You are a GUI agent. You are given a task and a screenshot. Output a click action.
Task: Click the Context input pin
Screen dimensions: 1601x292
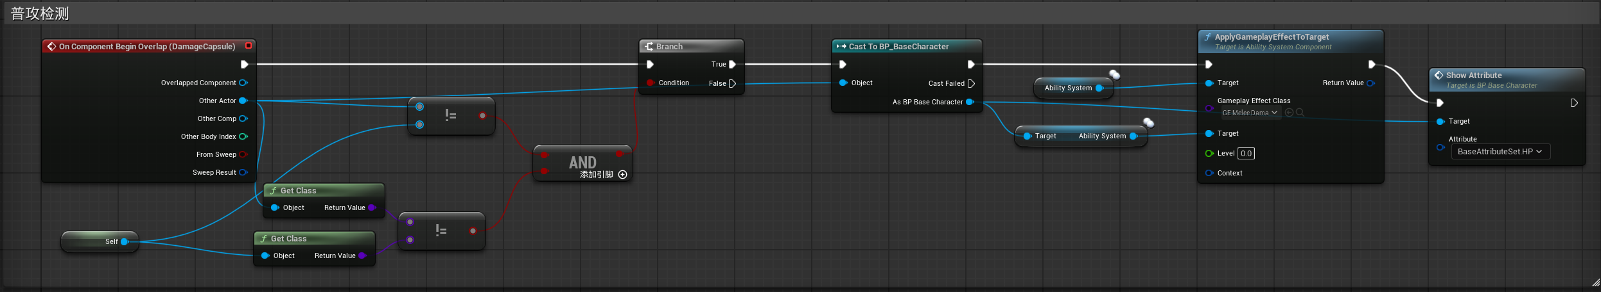pyautogui.click(x=1209, y=173)
